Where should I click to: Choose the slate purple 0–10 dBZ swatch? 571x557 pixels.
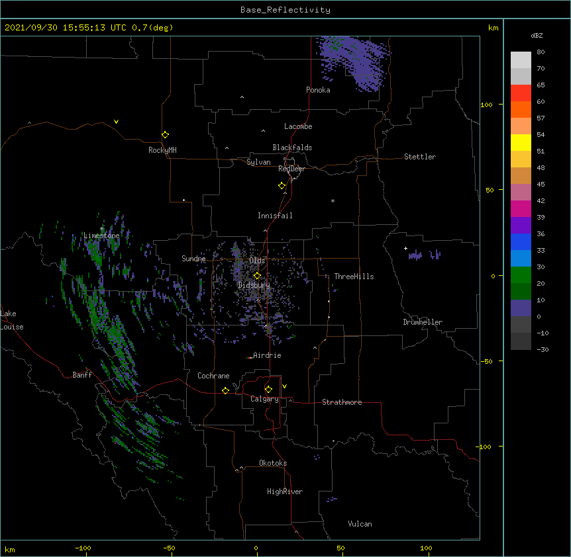(521, 308)
